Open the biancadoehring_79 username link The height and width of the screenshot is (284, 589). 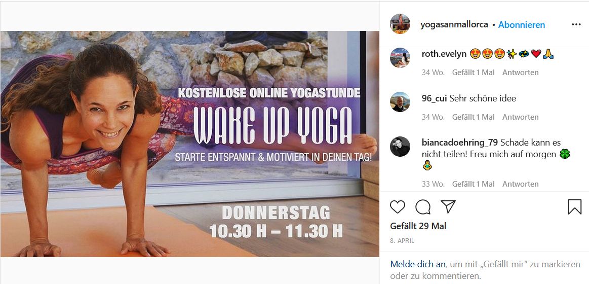click(460, 143)
